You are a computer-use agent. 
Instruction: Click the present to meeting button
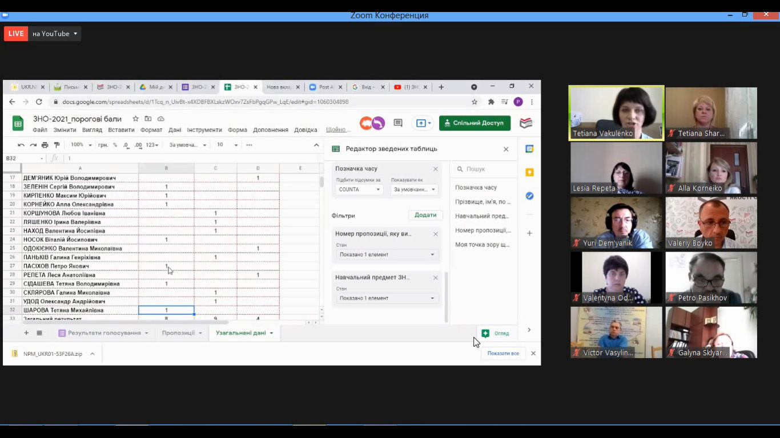pos(423,123)
